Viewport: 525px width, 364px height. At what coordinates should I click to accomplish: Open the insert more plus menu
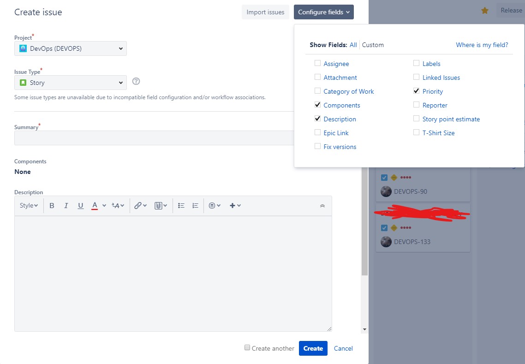[x=235, y=206]
